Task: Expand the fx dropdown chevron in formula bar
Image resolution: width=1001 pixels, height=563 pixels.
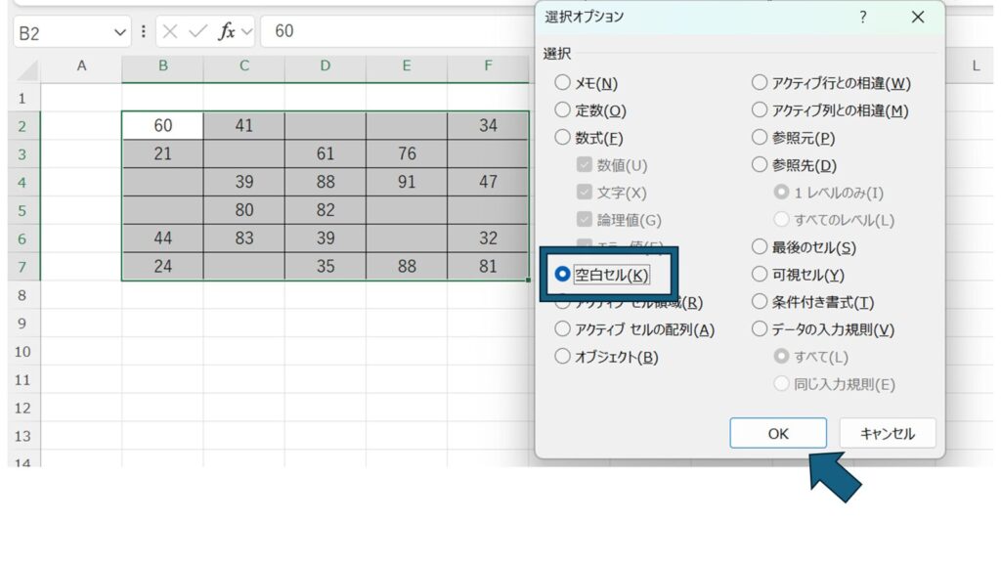Action: [246, 32]
